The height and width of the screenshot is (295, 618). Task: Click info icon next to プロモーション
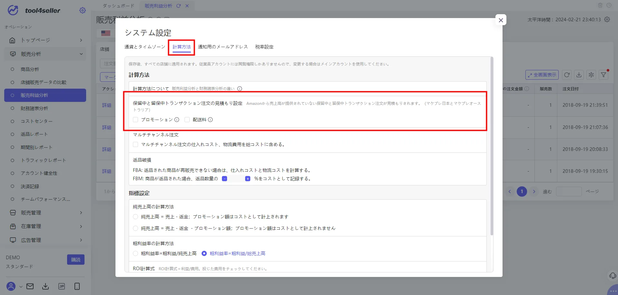point(177,120)
